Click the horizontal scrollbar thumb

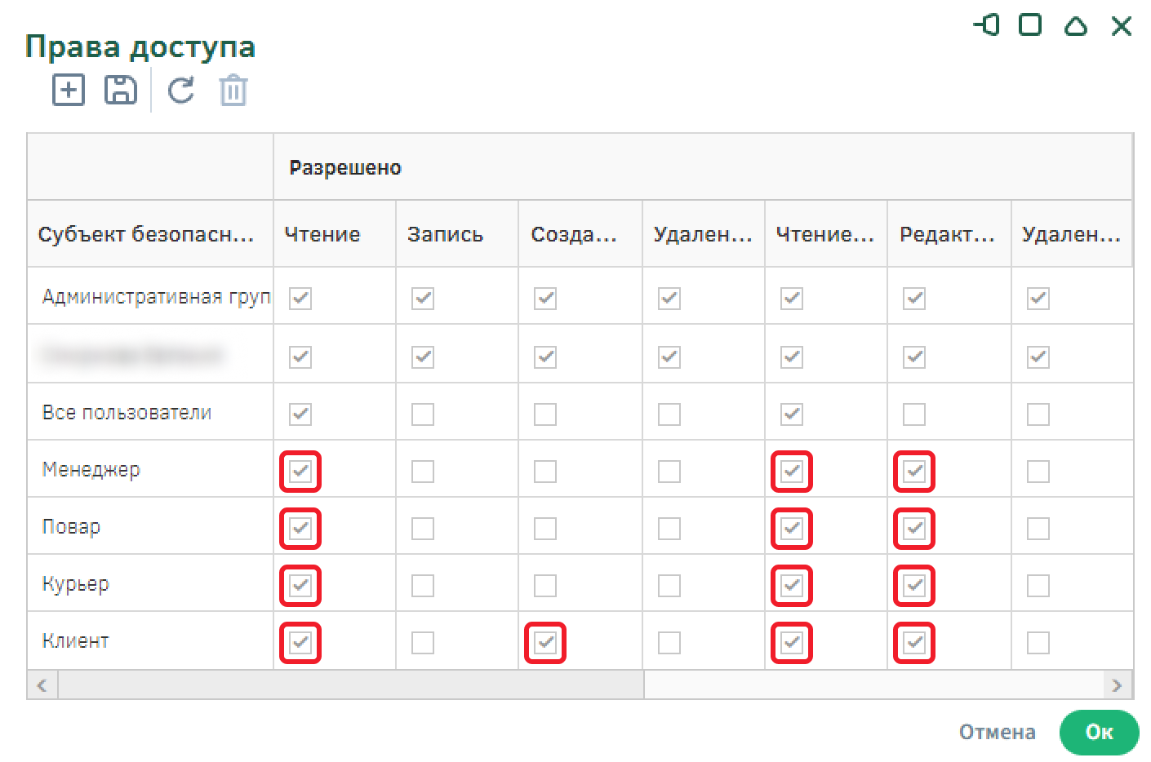point(351,685)
